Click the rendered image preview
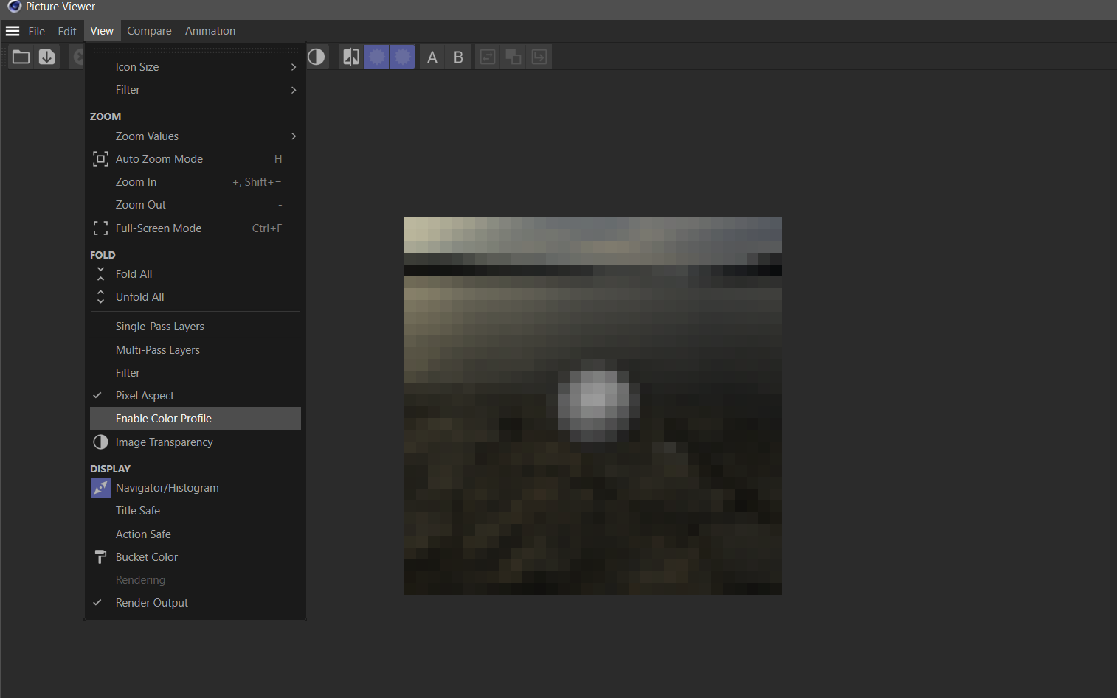The height and width of the screenshot is (698, 1117). pos(593,406)
